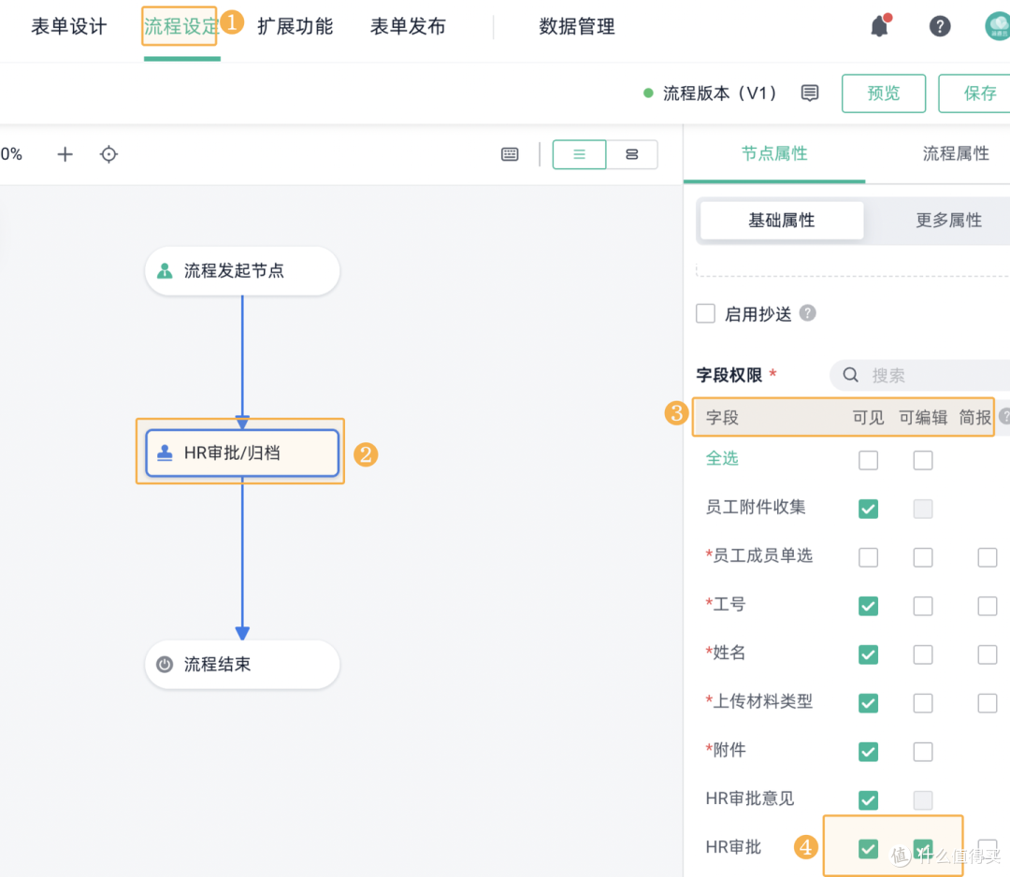The image size is (1010, 877).
Task: Check 员工成员单选 editable checkbox
Action: pyautogui.click(x=923, y=557)
